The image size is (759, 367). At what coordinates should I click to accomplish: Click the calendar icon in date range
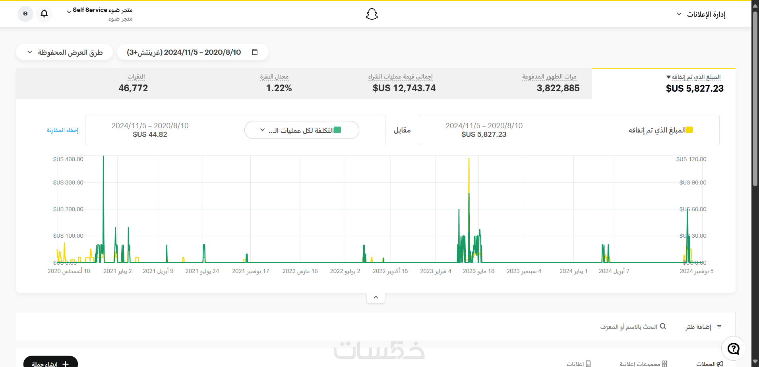point(255,52)
